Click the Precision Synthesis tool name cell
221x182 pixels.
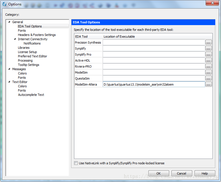point(88,42)
